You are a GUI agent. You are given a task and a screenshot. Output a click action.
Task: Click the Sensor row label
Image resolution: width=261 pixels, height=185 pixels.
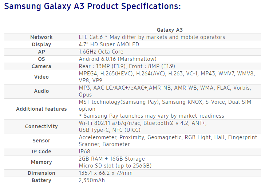[41, 141]
